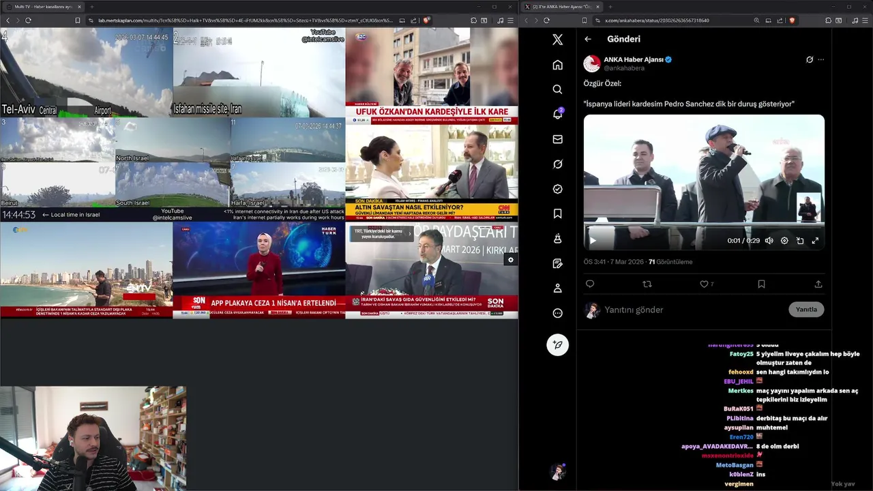873x491 pixels.
Task: Open Brave Shields in X window
Action: coord(792,20)
